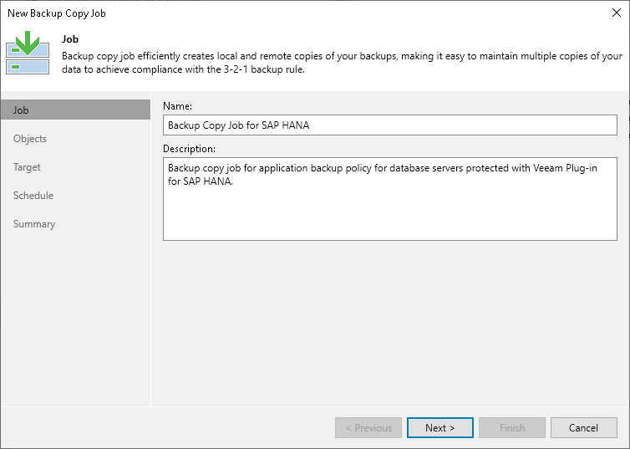The height and width of the screenshot is (449, 630).
Task: Click the Description: field label
Action: 189,149
